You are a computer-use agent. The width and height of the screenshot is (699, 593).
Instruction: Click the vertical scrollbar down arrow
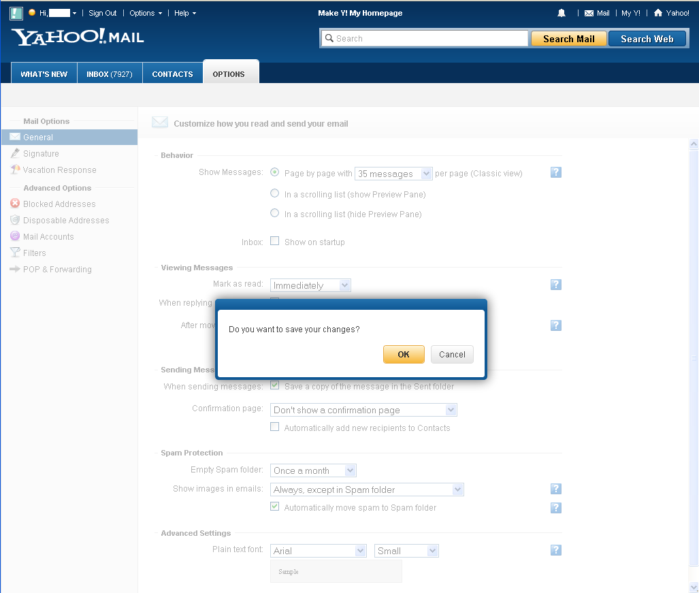tap(694, 587)
